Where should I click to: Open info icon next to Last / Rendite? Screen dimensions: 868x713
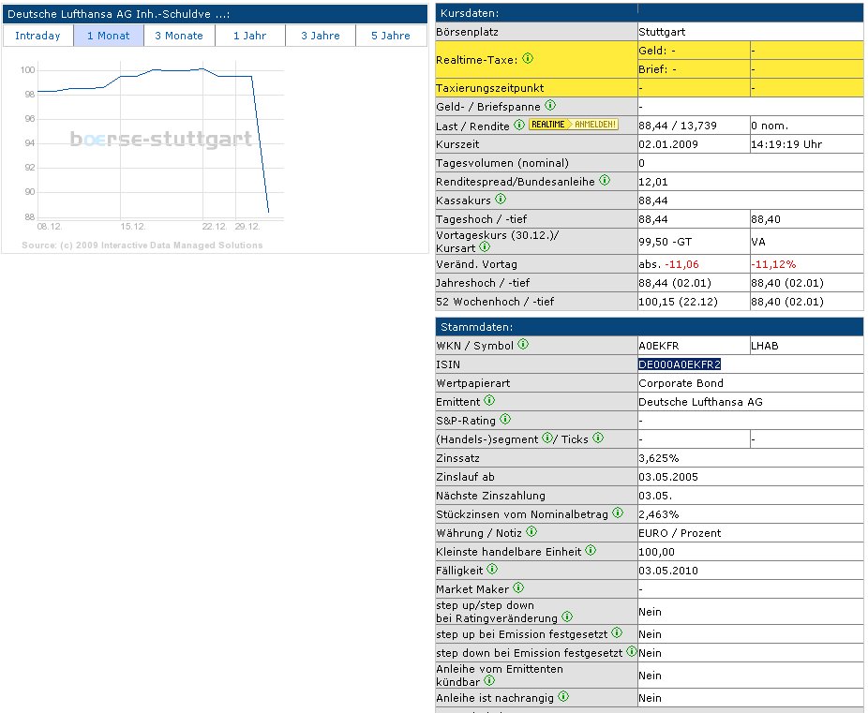(x=518, y=125)
